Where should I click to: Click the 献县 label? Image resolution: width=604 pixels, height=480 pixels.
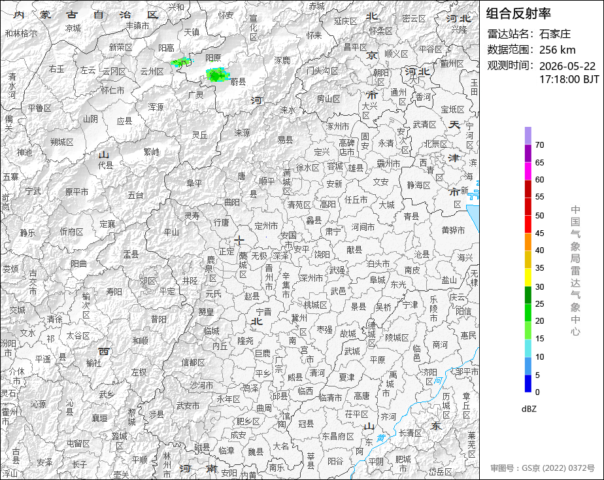tap(354, 250)
